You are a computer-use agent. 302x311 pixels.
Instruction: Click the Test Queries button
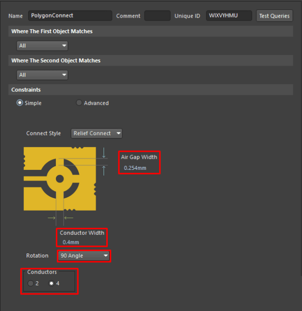[274, 16]
